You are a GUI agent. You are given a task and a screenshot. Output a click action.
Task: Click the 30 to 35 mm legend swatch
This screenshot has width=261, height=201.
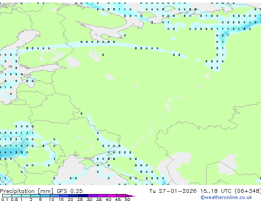(x=93, y=196)
